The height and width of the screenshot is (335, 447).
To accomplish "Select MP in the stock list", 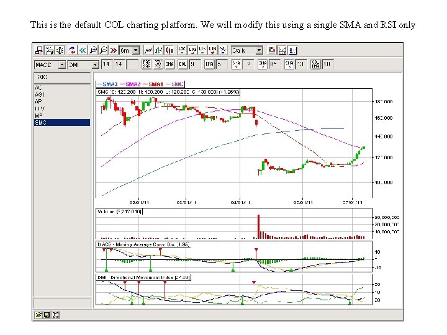I will coord(62,115).
